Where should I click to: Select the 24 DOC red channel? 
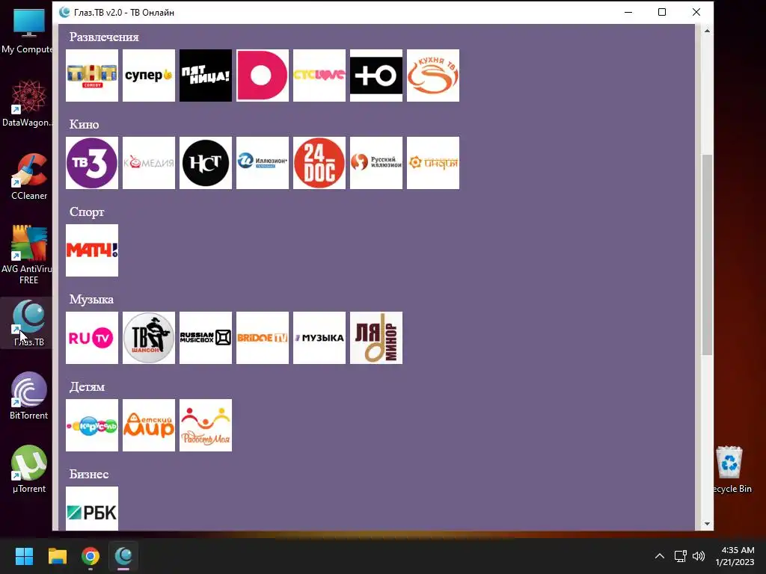(x=319, y=162)
